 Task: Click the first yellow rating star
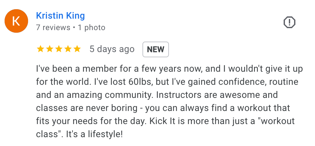41,49
